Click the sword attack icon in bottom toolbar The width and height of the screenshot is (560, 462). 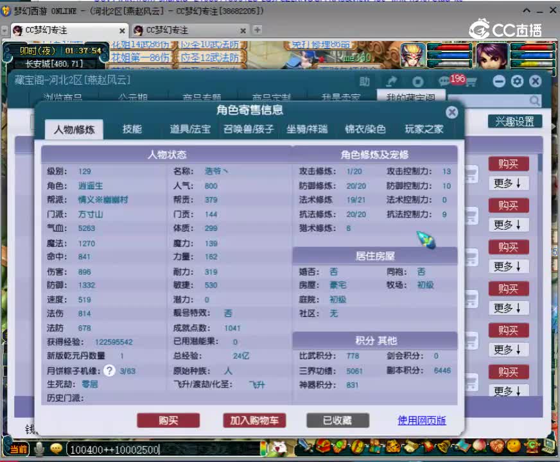(x=304, y=447)
